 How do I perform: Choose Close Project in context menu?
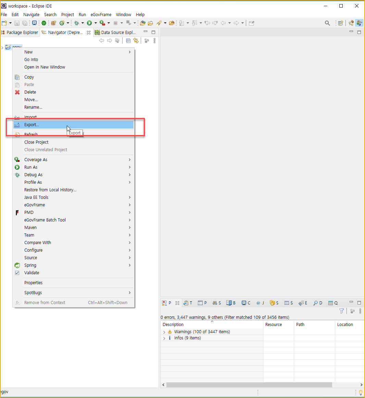click(x=74, y=142)
